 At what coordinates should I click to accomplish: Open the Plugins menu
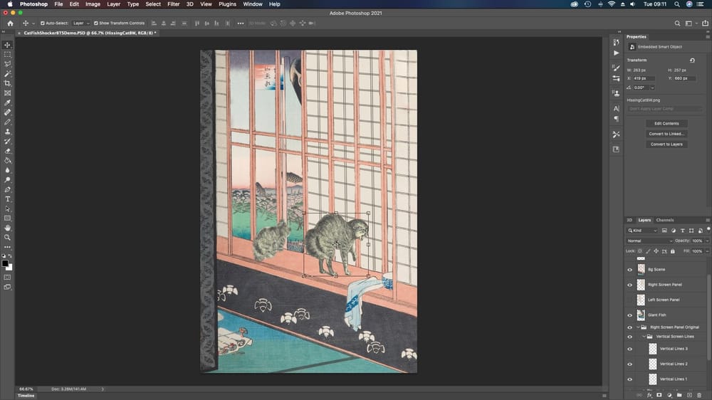pyautogui.click(x=228, y=4)
